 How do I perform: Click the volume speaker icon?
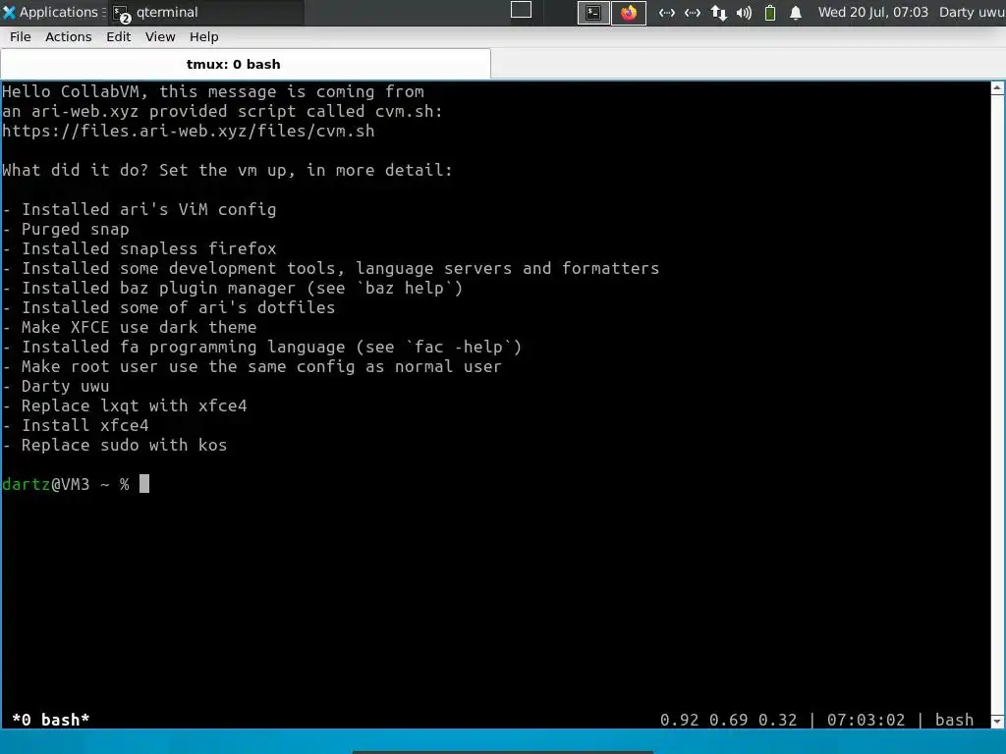[745, 12]
